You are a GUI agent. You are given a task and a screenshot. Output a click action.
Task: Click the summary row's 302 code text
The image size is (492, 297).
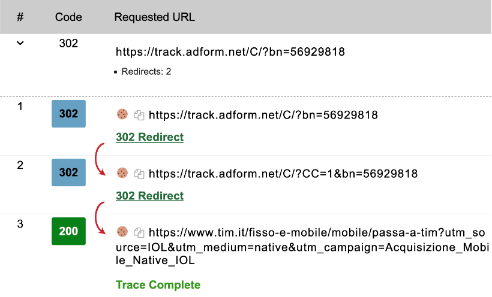[x=68, y=43]
